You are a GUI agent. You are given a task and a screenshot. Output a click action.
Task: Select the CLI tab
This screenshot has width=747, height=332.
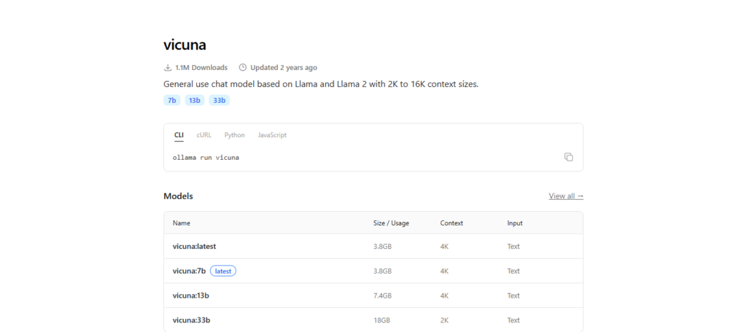(x=179, y=135)
